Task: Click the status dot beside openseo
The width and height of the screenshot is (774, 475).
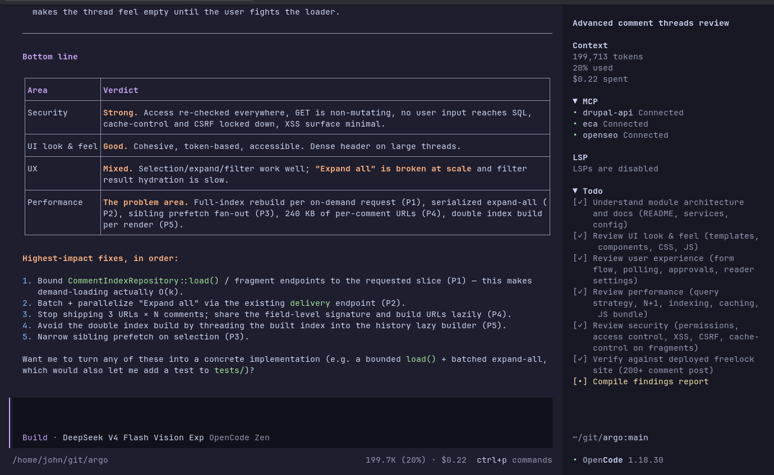Action: (x=575, y=135)
